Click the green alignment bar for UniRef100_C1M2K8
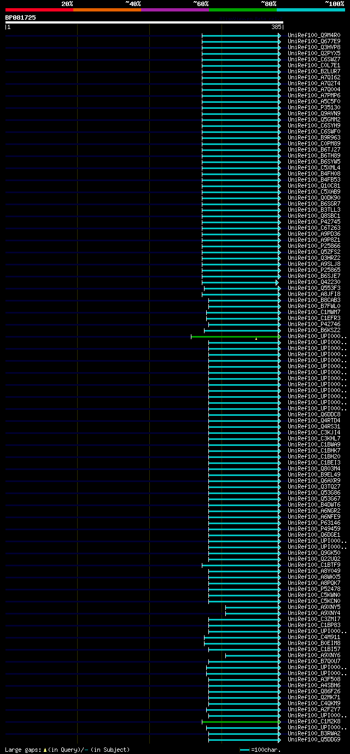This screenshot has width=350, height=754. click(x=241, y=721)
